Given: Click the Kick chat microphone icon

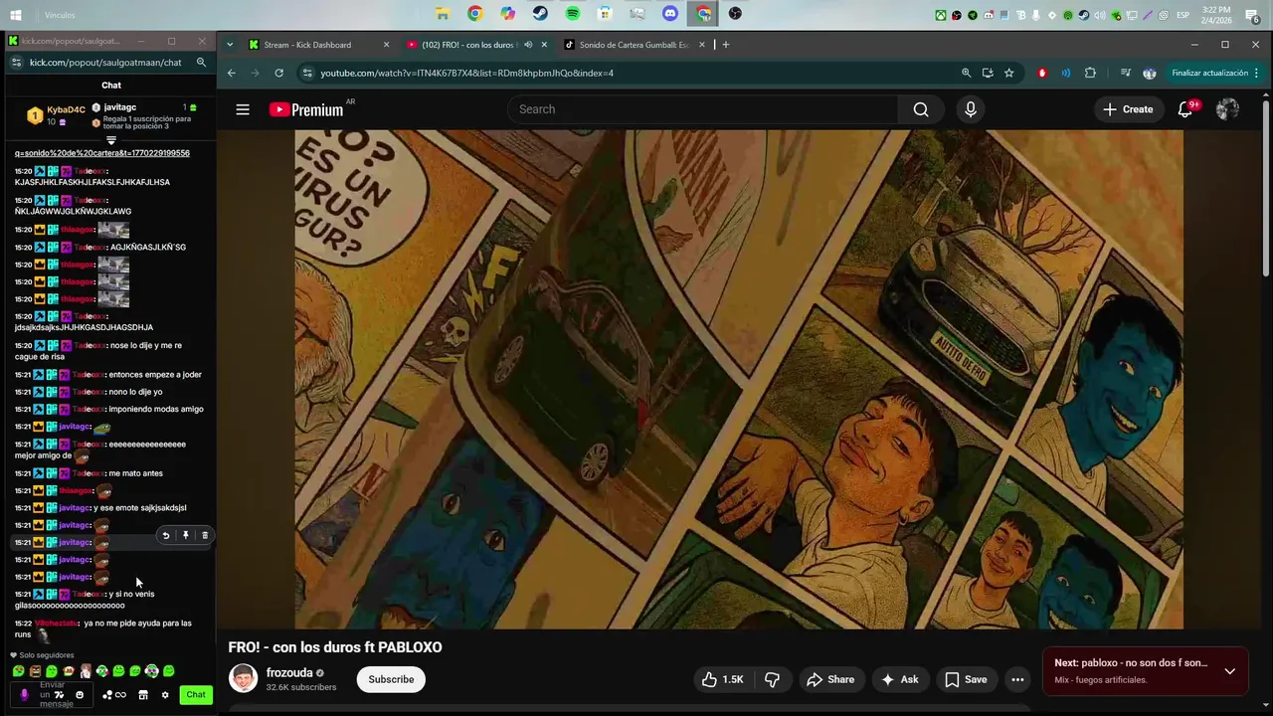Looking at the screenshot, I should 25,695.
